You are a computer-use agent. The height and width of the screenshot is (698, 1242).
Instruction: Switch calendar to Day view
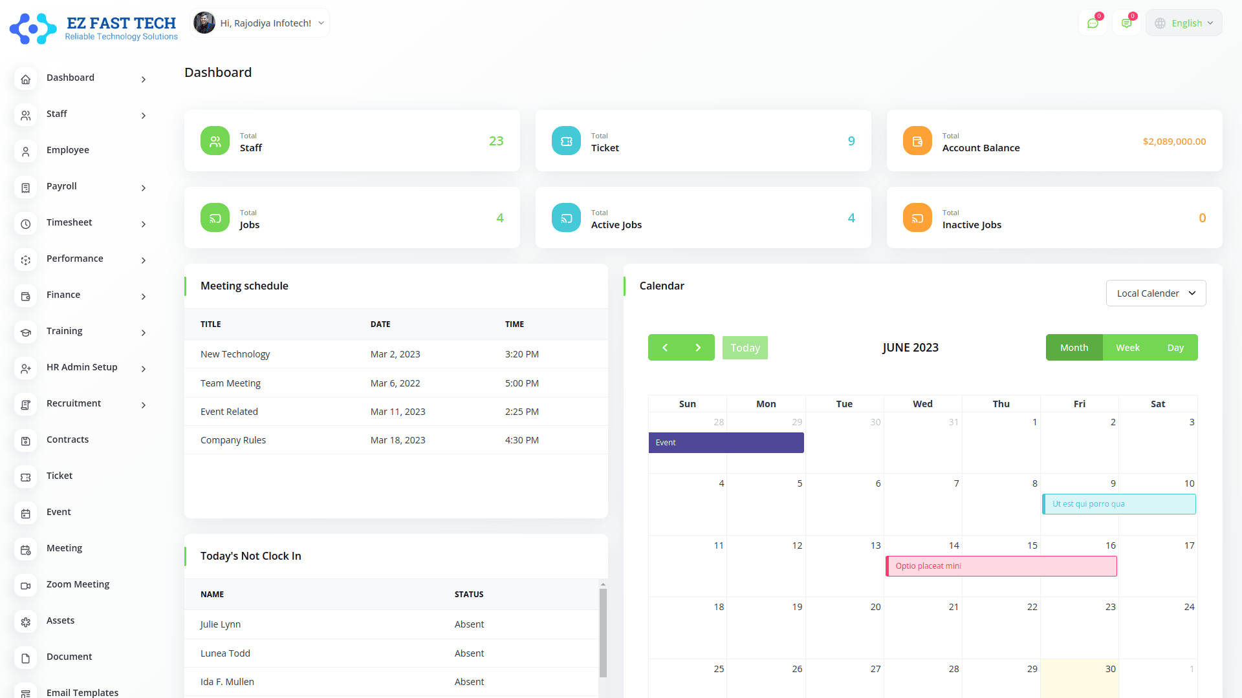click(x=1175, y=348)
